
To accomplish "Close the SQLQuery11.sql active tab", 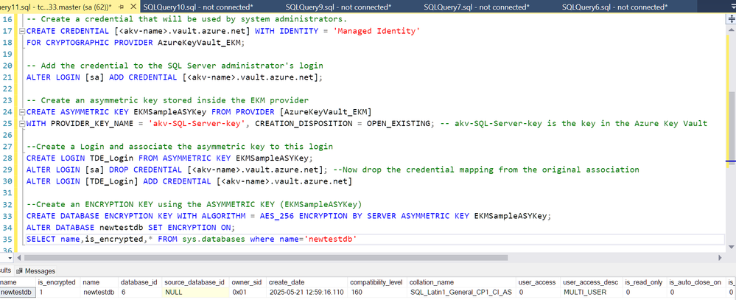I will click(133, 7).
